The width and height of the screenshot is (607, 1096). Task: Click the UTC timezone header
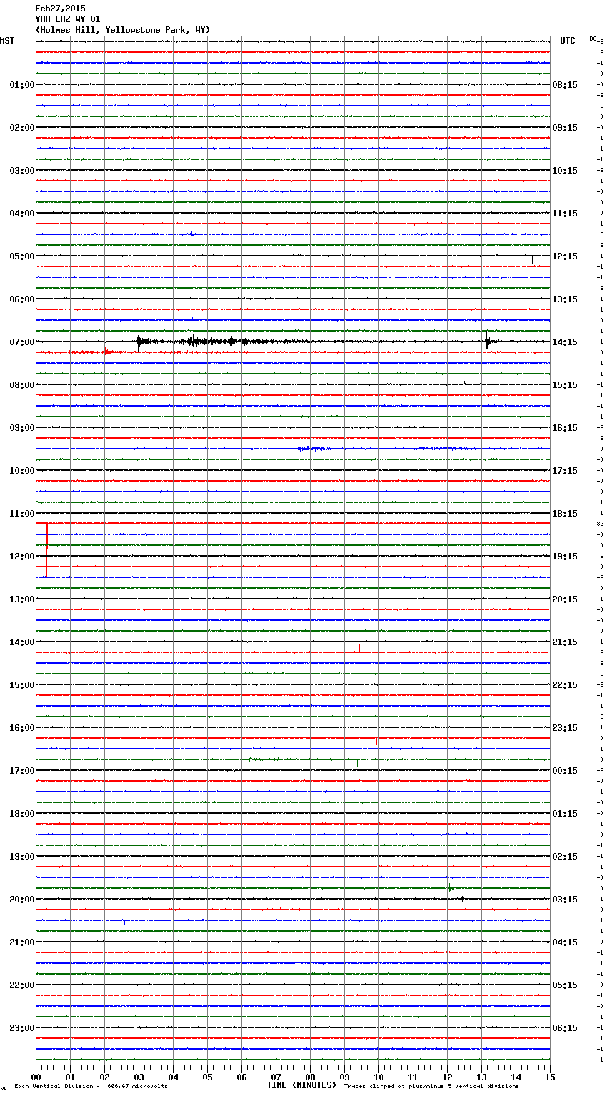(568, 41)
